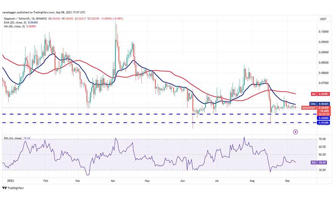334x201 pixels.
Task: Click the DOGEUSDT 0.06309 last price label
Action: pyautogui.click(x=316, y=108)
